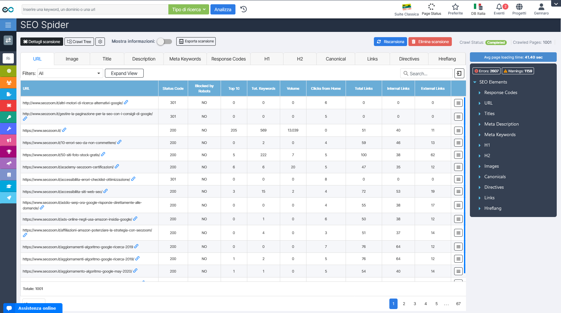Open DB Italia database selector

click(x=478, y=10)
